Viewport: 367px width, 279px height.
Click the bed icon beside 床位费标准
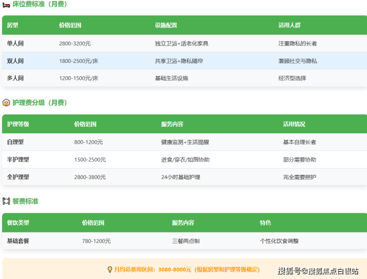tap(6, 4)
